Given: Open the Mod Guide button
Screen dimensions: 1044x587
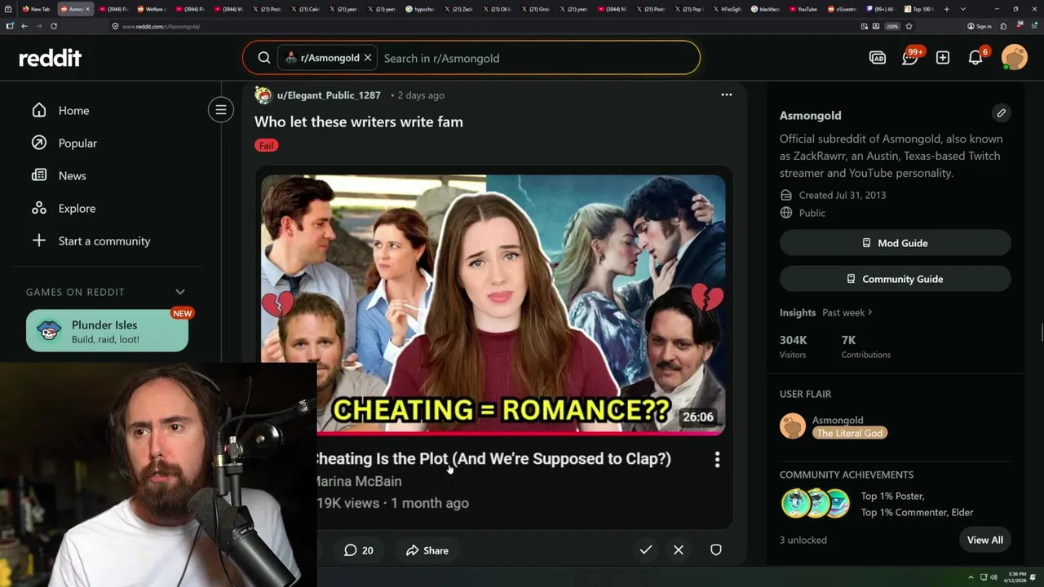Looking at the screenshot, I should [x=895, y=243].
